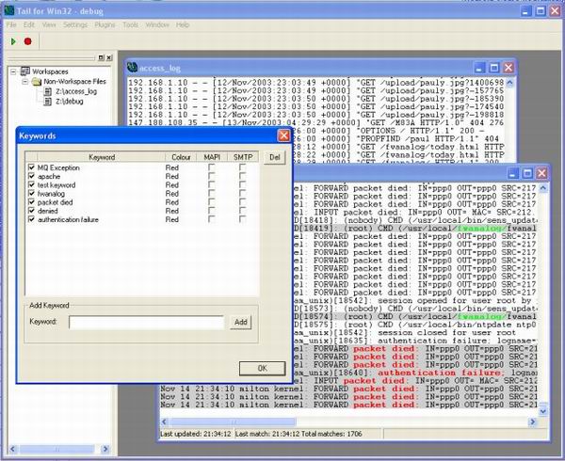Click the Tail for Win32 title bar icon

pos(9,10)
